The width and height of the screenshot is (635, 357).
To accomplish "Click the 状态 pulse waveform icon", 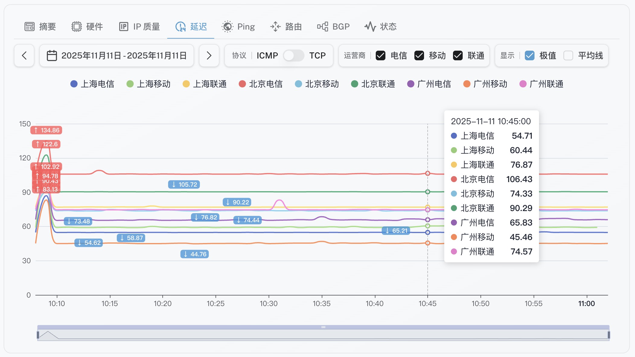I will click(x=370, y=27).
